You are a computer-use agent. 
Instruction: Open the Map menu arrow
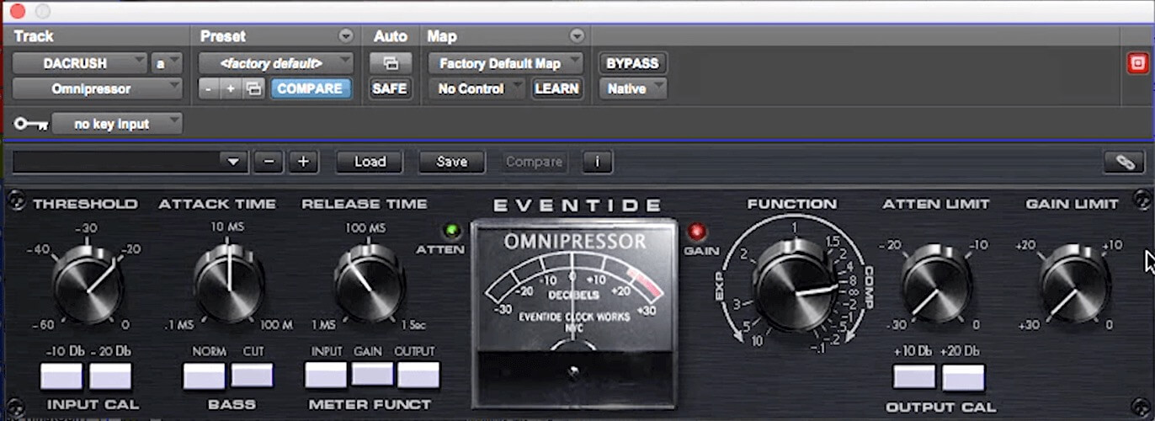pos(577,36)
